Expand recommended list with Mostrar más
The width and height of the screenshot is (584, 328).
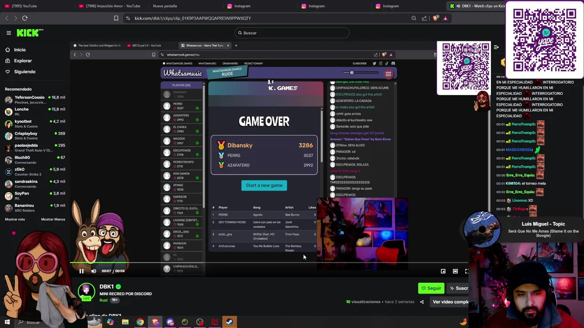[x=15, y=219]
